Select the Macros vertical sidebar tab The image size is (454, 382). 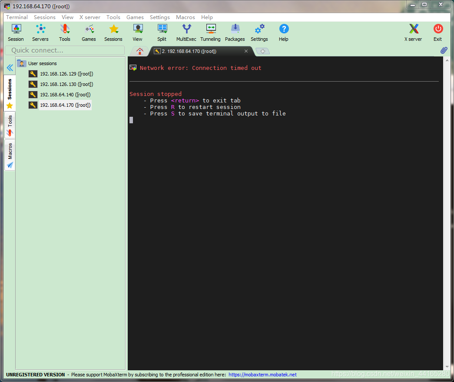pyautogui.click(x=10, y=155)
